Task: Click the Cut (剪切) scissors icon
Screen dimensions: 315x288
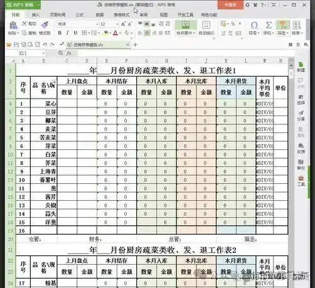Action: coord(24,23)
